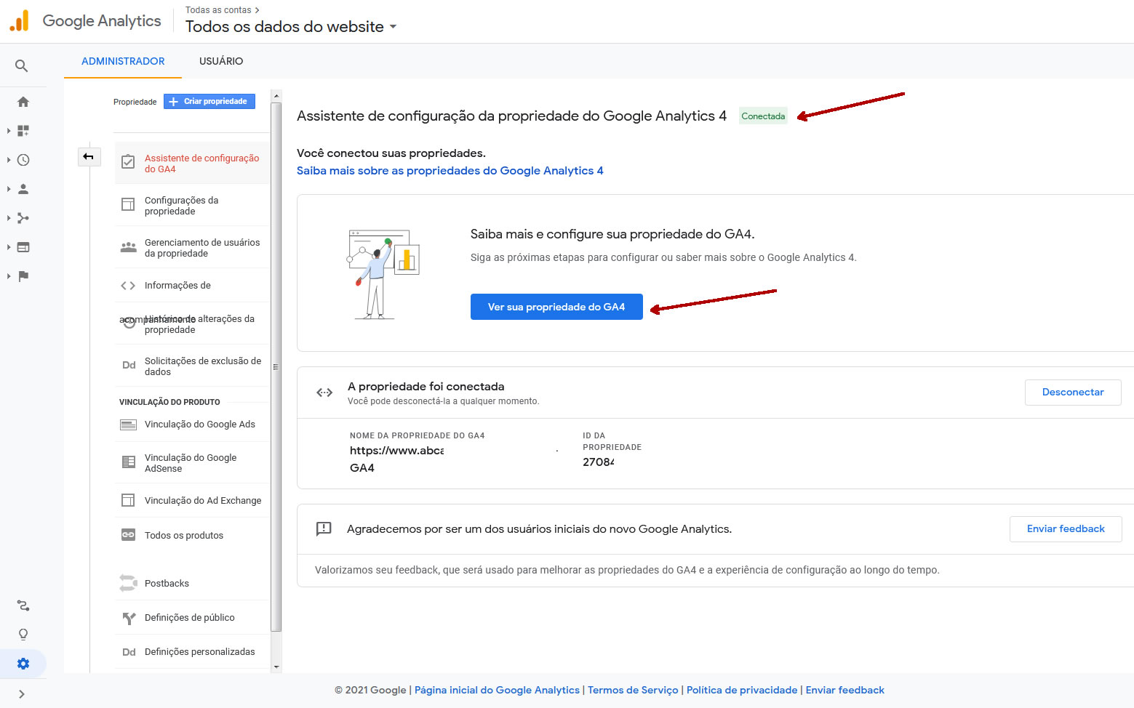This screenshot has width=1134, height=708.
Task: Expand the left navigation with bottom chevron
Action: point(22,694)
